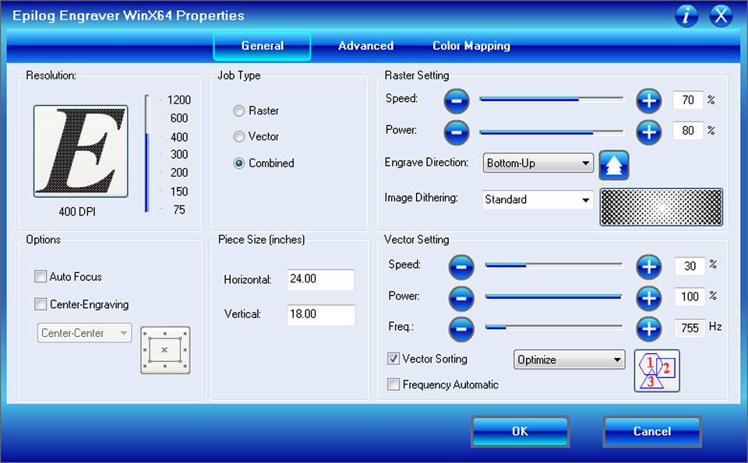
Task: Click the Vector Freq. slider track
Action: pyautogui.click(x=554, y=327)
